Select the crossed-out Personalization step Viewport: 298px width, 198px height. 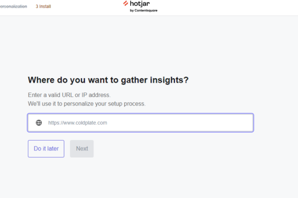point(13,6)
